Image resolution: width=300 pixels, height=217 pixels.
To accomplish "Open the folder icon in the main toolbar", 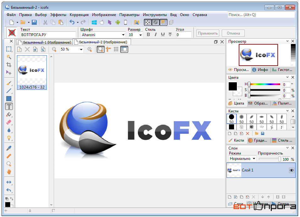I will pyautogui.click(x=23, y=22).
